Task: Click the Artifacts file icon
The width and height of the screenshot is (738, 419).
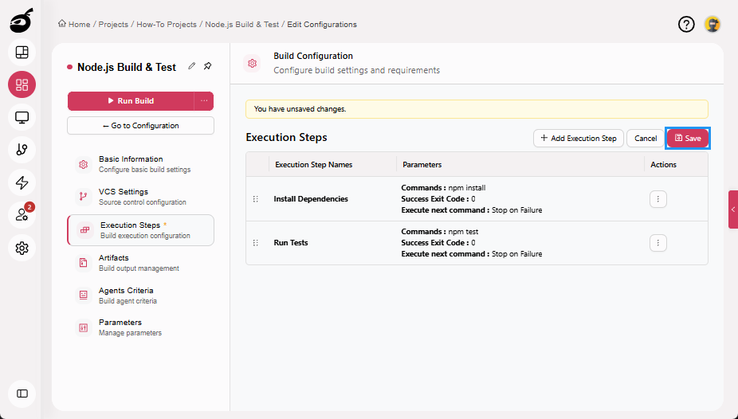Action: pyautogui.click(x=84, y=263)
